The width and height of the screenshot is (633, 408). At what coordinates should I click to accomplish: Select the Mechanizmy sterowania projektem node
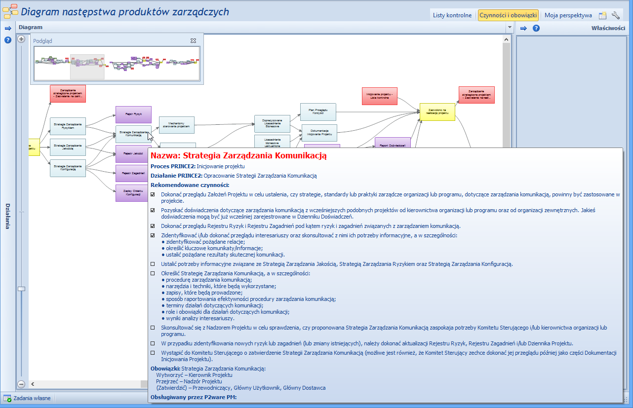177,125
